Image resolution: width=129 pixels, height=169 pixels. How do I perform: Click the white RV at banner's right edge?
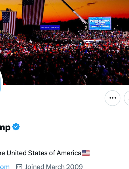(125, 34)
